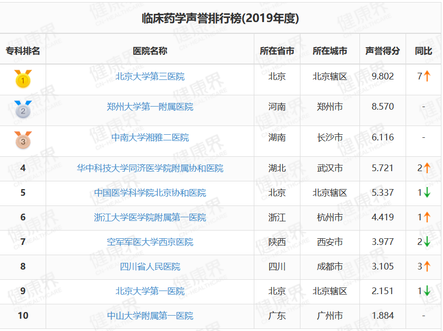Click the province cell 湖南
443x331 pixels.
click(x=277, y=137)
